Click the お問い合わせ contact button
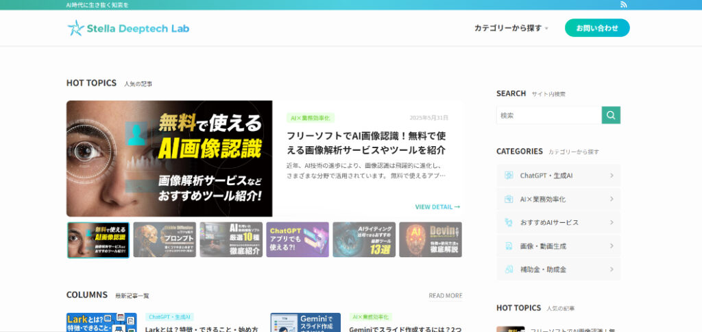Image resolution: width=702 pixels, height=332 pixels. point(596,28)
